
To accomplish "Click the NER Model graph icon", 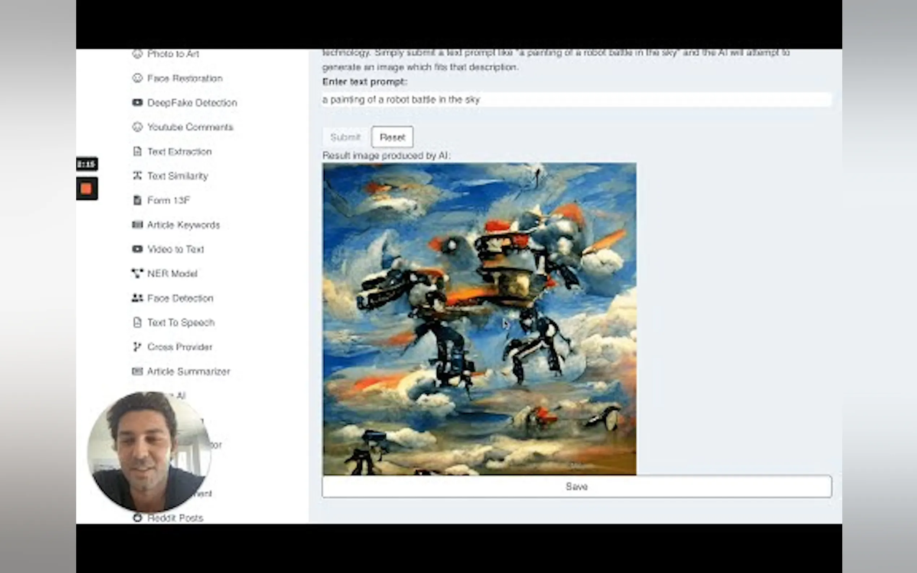I will pyautogui.click(x=137, y=273).
